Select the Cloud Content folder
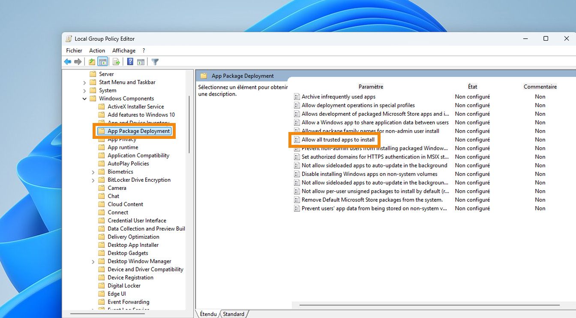This screenshot has height=318, width=576. click(x=126, y=204)
